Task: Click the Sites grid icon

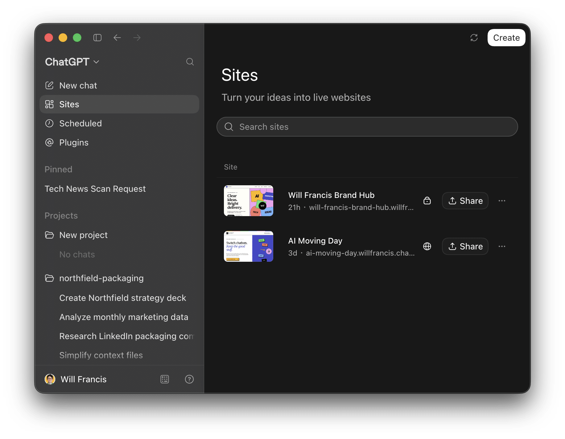Action: pyautogui.click(x=49, y=104)
